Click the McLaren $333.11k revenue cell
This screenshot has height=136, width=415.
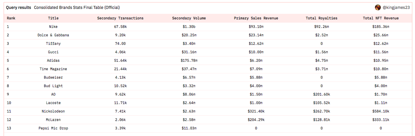[381, 120]
